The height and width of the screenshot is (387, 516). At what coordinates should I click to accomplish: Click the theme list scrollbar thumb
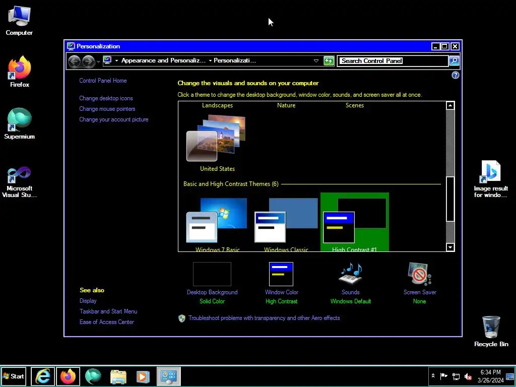click(x=450, y=199)
